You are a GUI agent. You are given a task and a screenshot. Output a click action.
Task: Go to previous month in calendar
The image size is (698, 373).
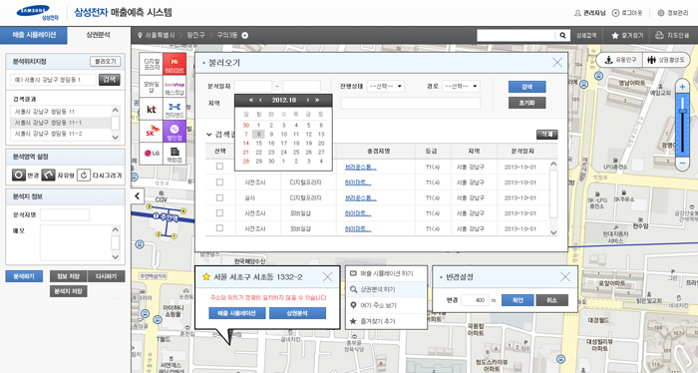click(x=260, y=101)
